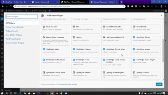Screen dimensions: 168x95
Task: Open a new browser tab
Action: [121, 2]
